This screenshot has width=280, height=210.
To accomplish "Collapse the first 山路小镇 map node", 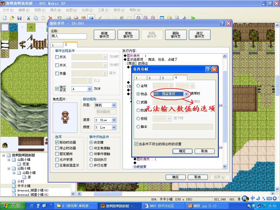I will pos(9,160).
